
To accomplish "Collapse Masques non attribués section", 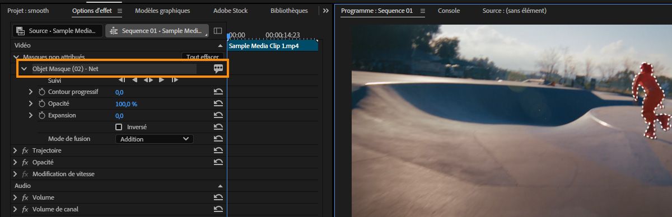I will (16, 57).
